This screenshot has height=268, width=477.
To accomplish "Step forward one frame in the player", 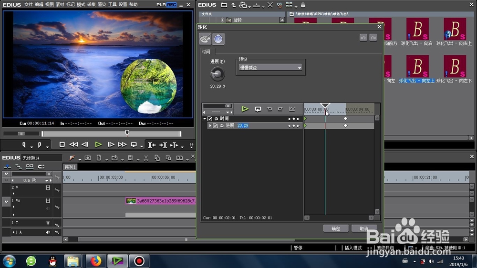I will click(111, 145).
